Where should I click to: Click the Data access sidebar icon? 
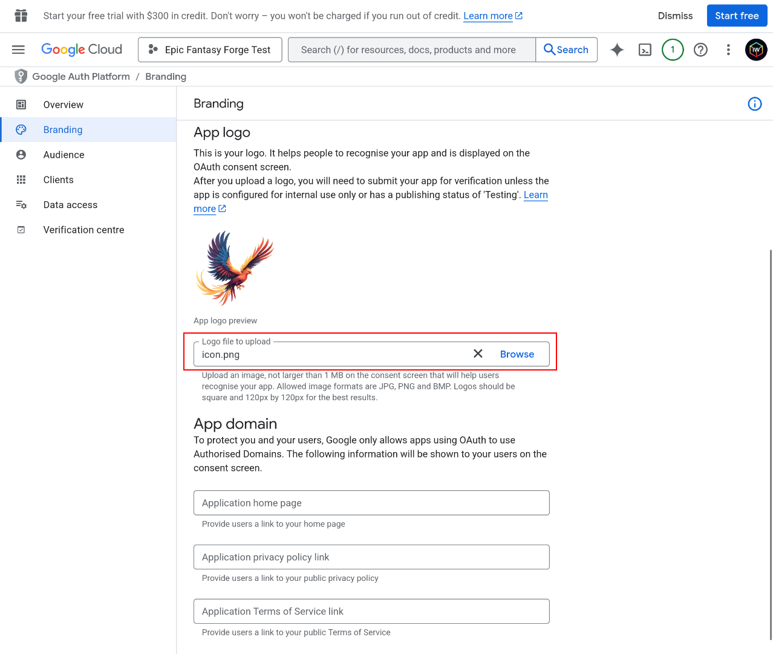pyautogui.click(x=21, y=204)
